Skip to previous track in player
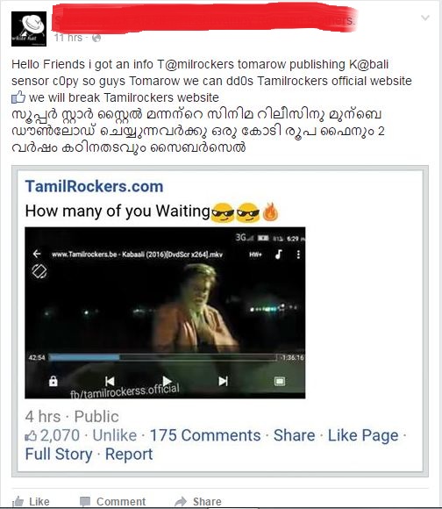The height and width of the screenshot is (509, 442). coord(110,381)
